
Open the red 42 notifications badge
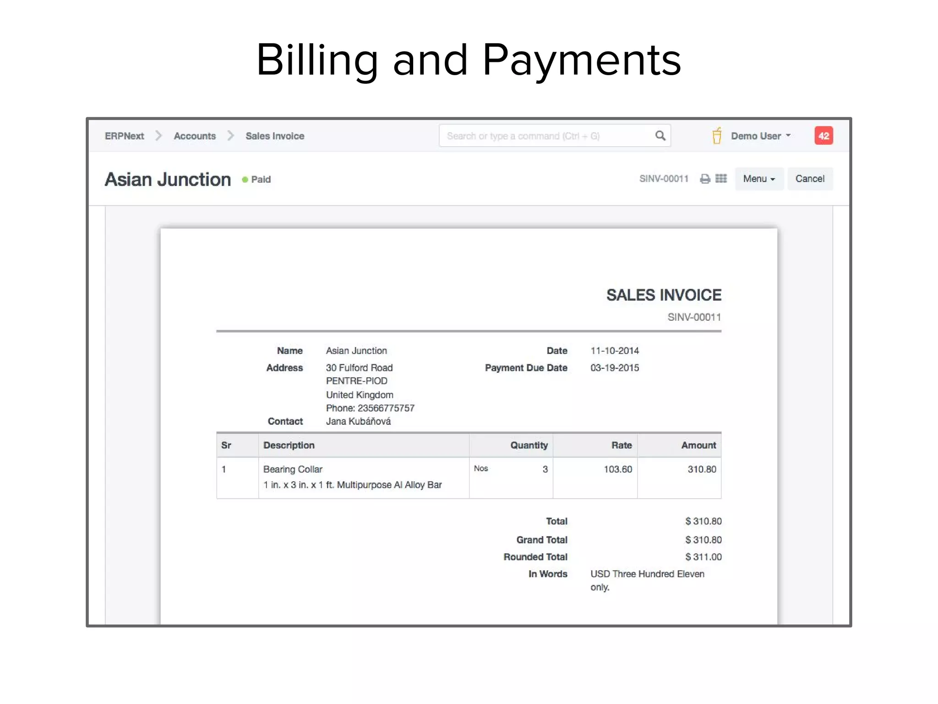click(823, 136)
